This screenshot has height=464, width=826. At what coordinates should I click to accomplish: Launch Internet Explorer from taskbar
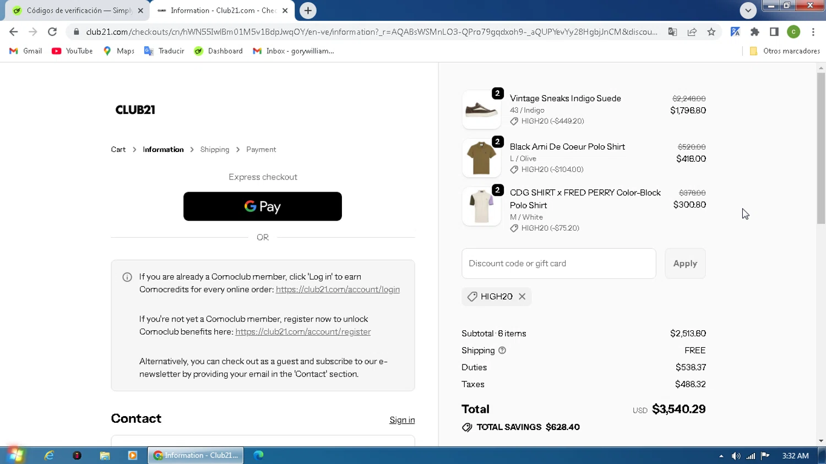pos(49,455)
